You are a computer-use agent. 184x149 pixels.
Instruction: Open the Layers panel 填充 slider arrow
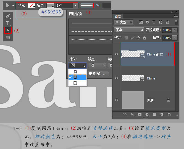pos(175,38)
